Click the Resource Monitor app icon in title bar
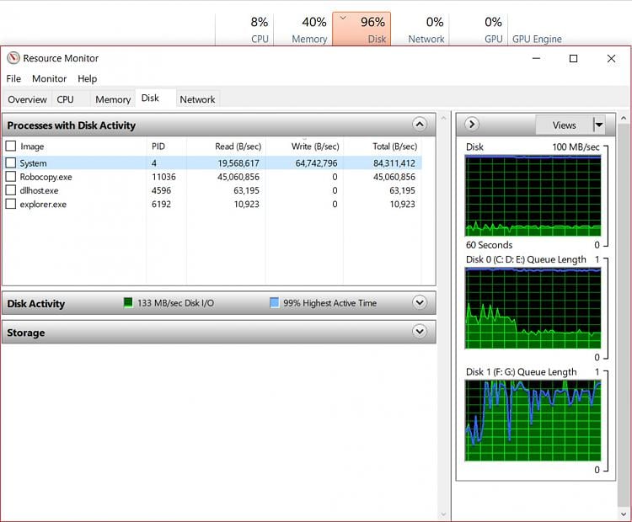Image resolution: width=632 pixels, height=522 pixels. click(13, 59)
